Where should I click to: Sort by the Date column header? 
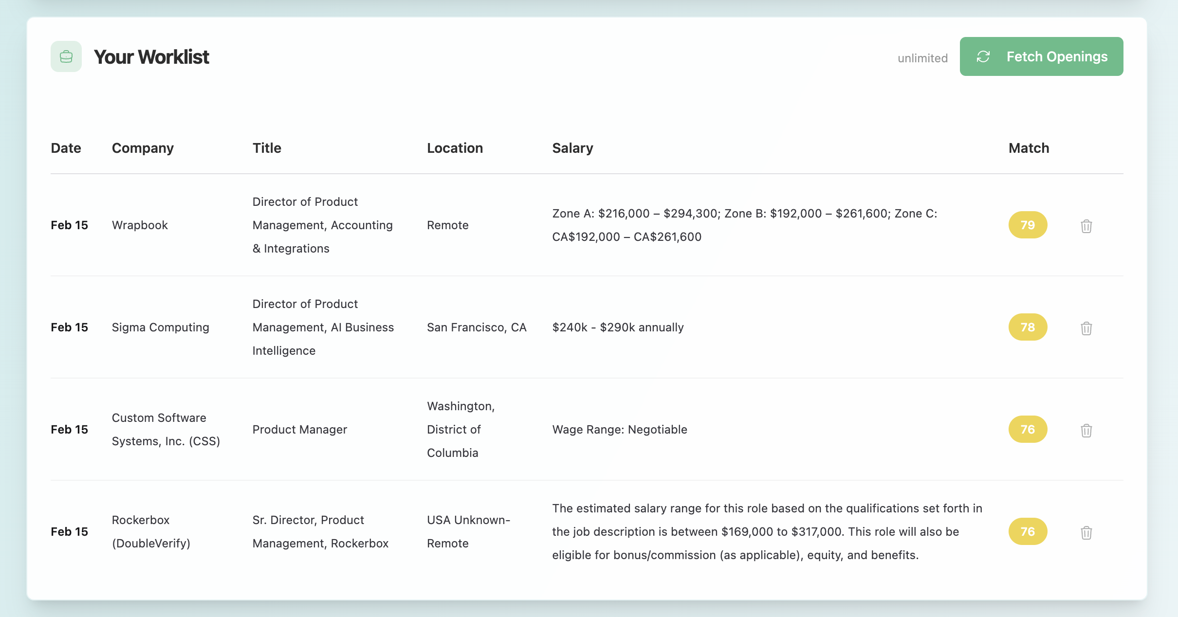pyautogui.click(x=66, y=148)
